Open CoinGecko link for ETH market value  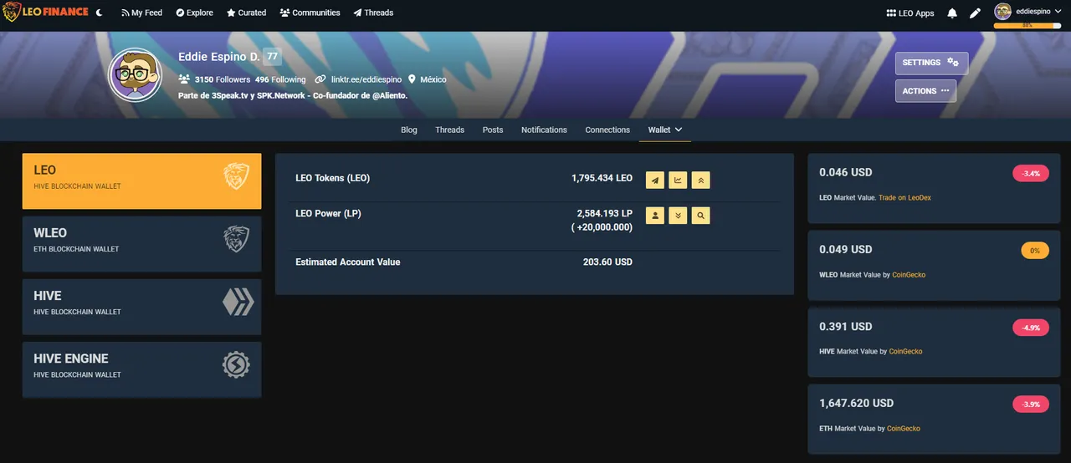click(x=904, y=429)
